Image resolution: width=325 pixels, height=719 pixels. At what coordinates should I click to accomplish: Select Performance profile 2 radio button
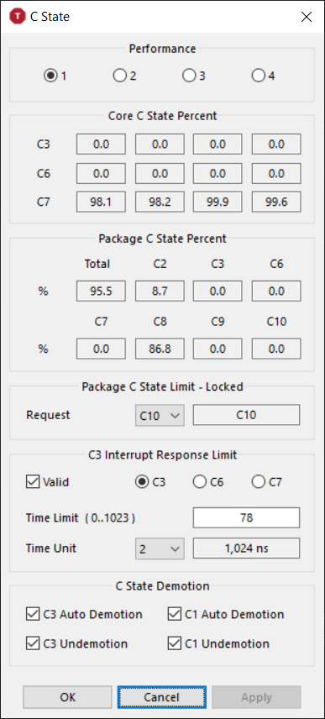pyautogui.click(x=119, y=76)
